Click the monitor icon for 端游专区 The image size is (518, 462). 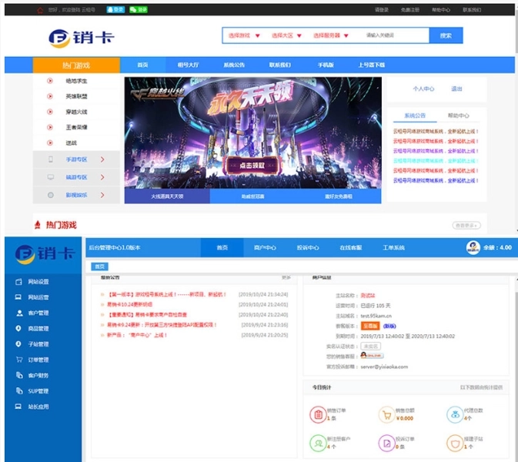click(51, 177)
